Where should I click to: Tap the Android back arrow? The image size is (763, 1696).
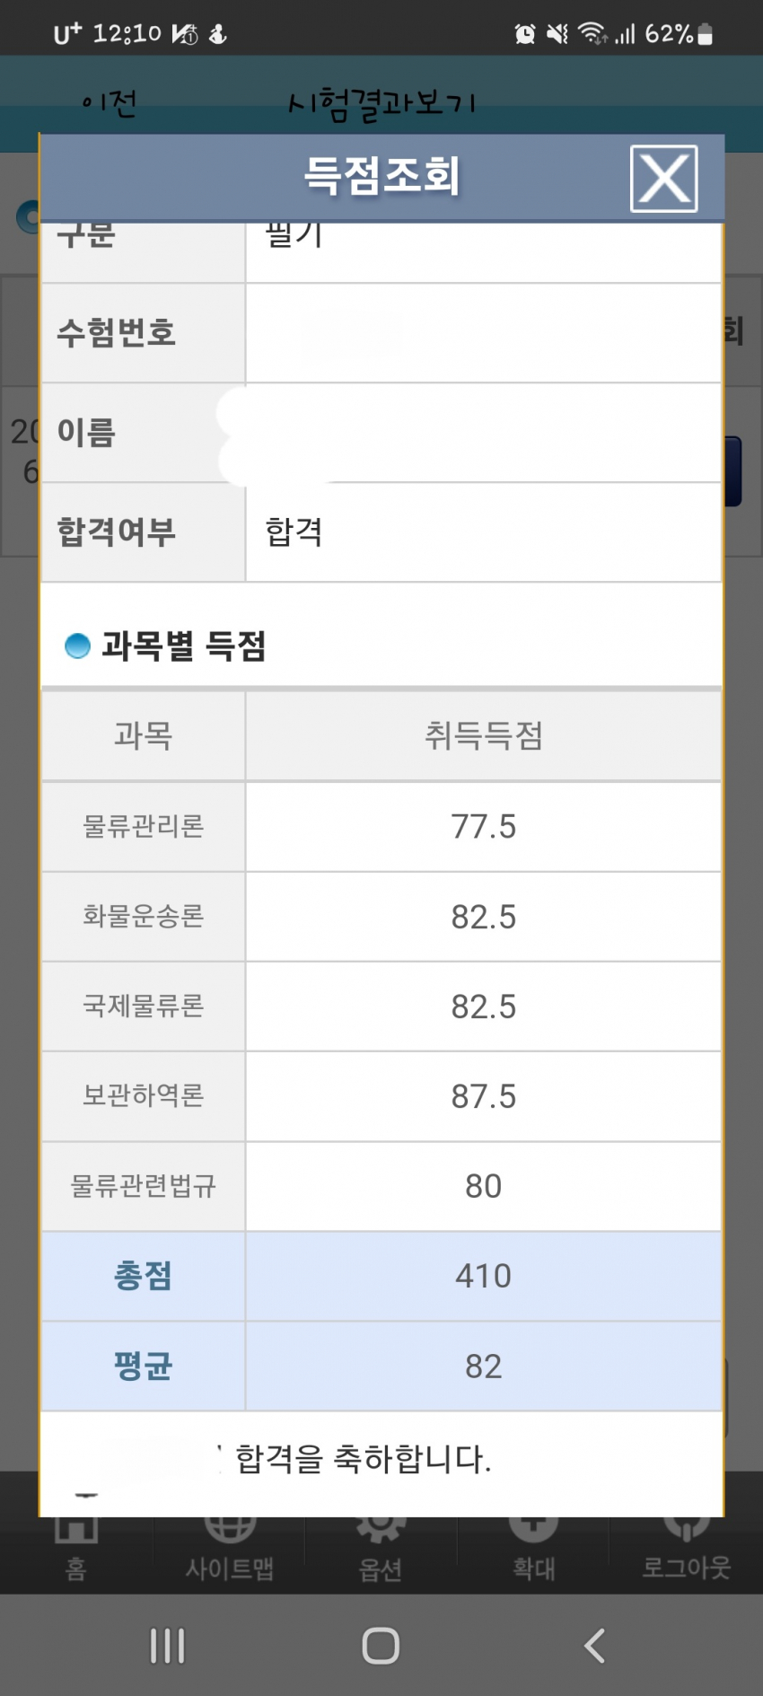(x=594, y=1646)
